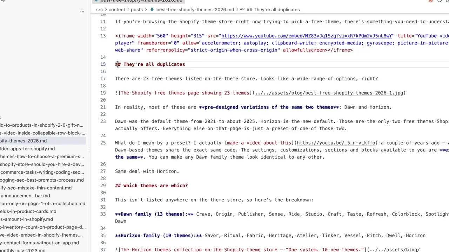Open the "## They're all duplicates" breadcrumb
The width and height of the screenshot is (449, 252).
(x=273, y=9)
